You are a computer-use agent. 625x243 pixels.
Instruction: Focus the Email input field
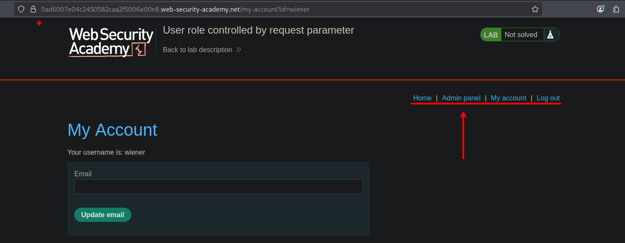[218, 187]
